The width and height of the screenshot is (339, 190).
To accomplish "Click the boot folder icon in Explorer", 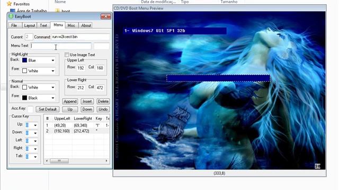I will click(x=58, y=11).
